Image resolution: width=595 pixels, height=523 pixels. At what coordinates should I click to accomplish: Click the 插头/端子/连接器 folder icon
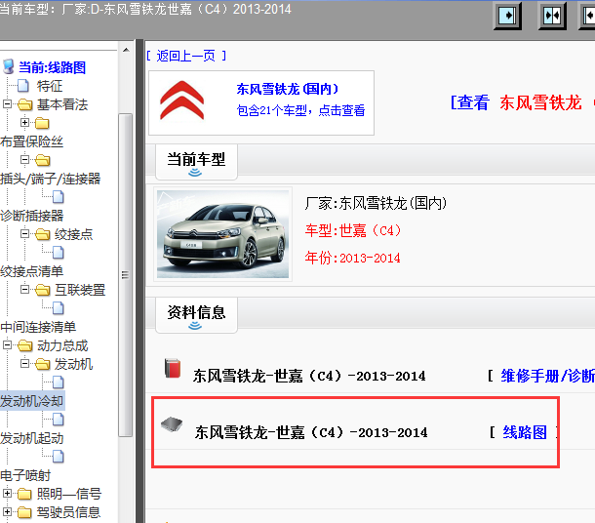click(x=42, y=160)
